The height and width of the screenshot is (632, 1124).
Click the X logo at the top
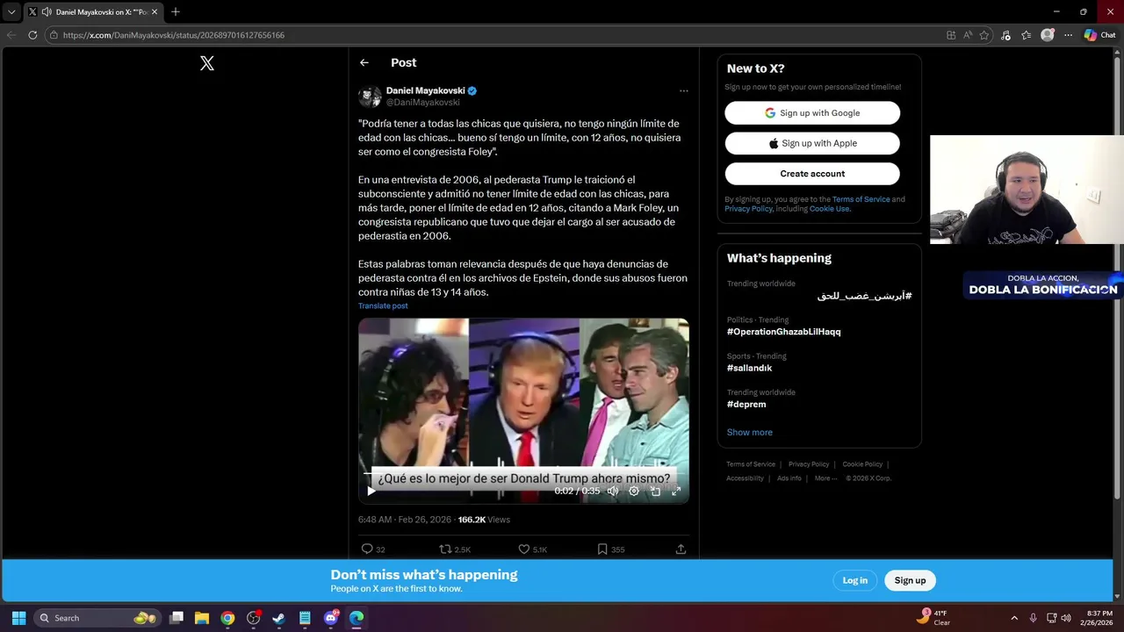pyautogui.click(x=207, y=63)
